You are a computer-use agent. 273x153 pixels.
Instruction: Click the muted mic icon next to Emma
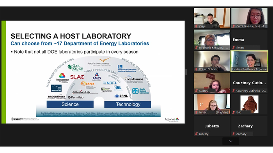[x=234, y=48]
